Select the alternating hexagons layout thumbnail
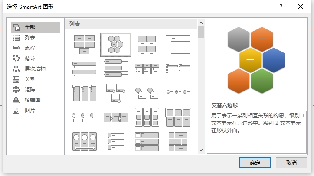The height and width of the screenshot is (176, 314). pyautogui.click(x=116, y=45)
